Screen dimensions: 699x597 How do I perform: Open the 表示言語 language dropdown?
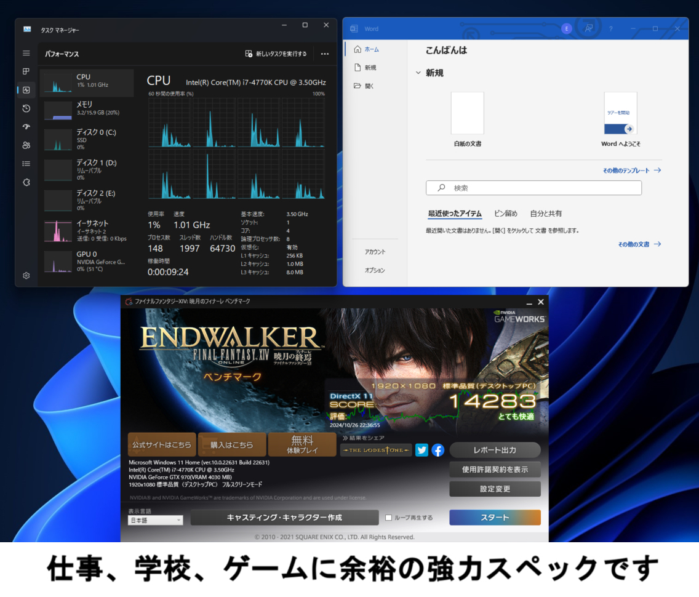(x=155, y=520)
